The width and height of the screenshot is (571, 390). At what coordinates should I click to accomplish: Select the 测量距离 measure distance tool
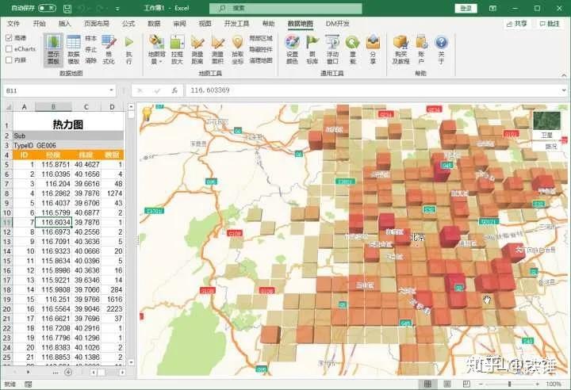(x=197, y=50)
